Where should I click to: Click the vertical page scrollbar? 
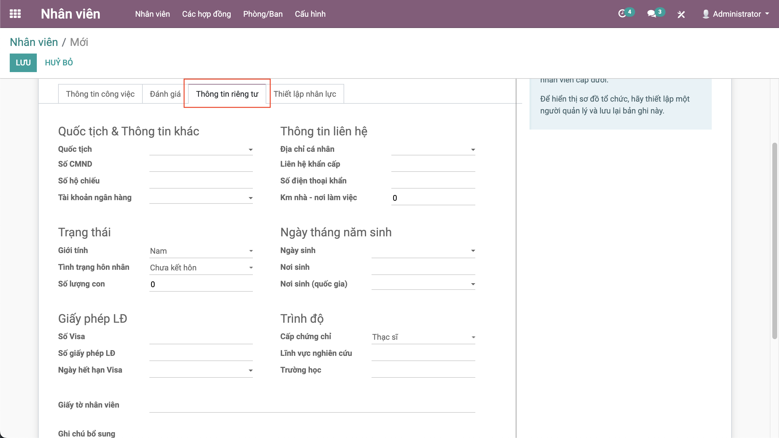click(774, 240)
